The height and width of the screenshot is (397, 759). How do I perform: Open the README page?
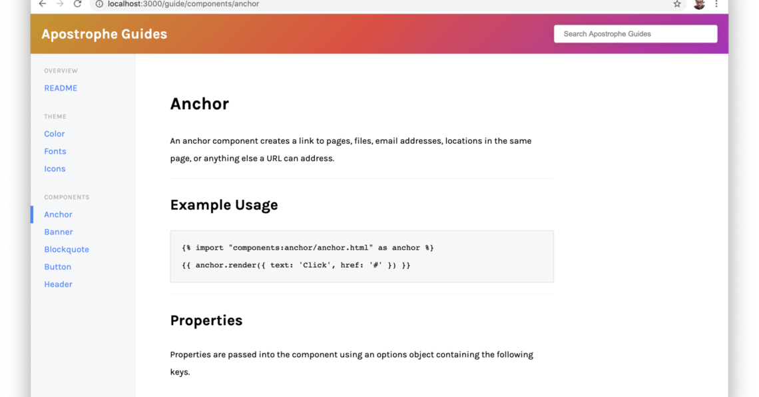point(61,87)
